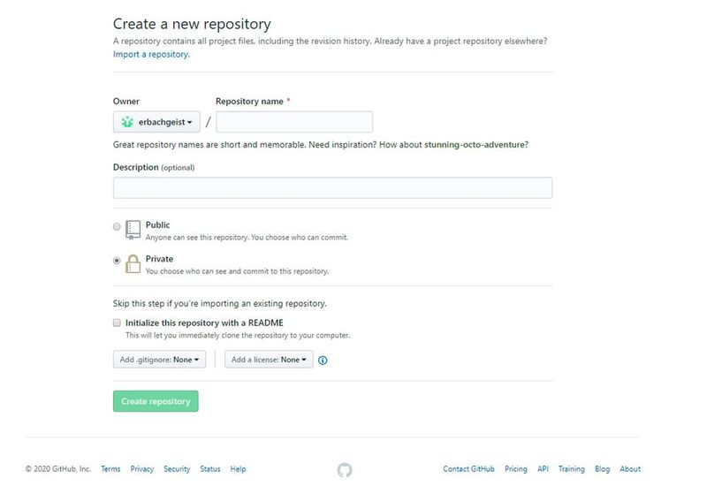
Task: Click the Create repository button
Action: pos(156,401)
